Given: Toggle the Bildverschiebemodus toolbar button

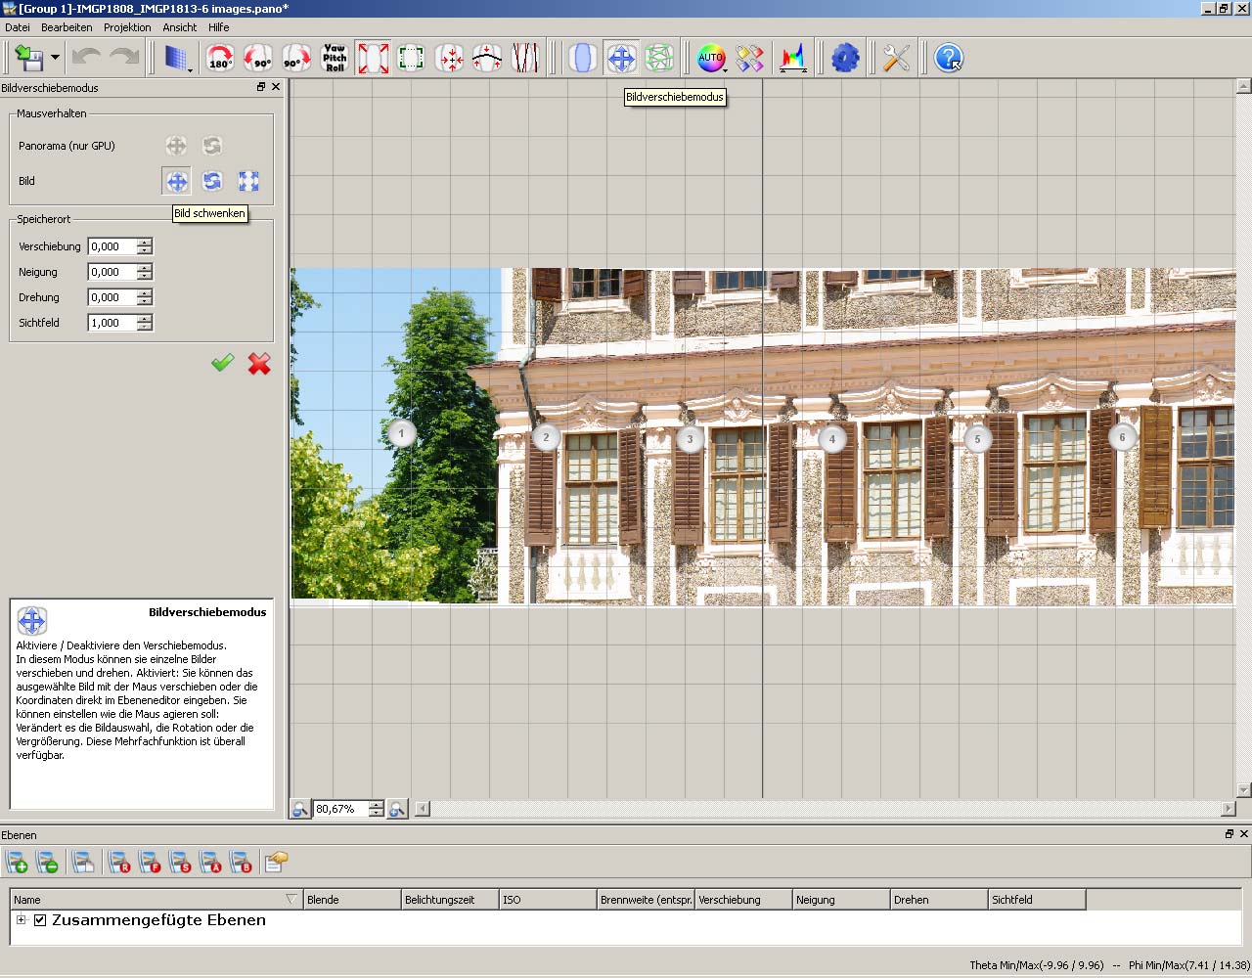Looking at the screenshot, I should [x=621, y=59].
